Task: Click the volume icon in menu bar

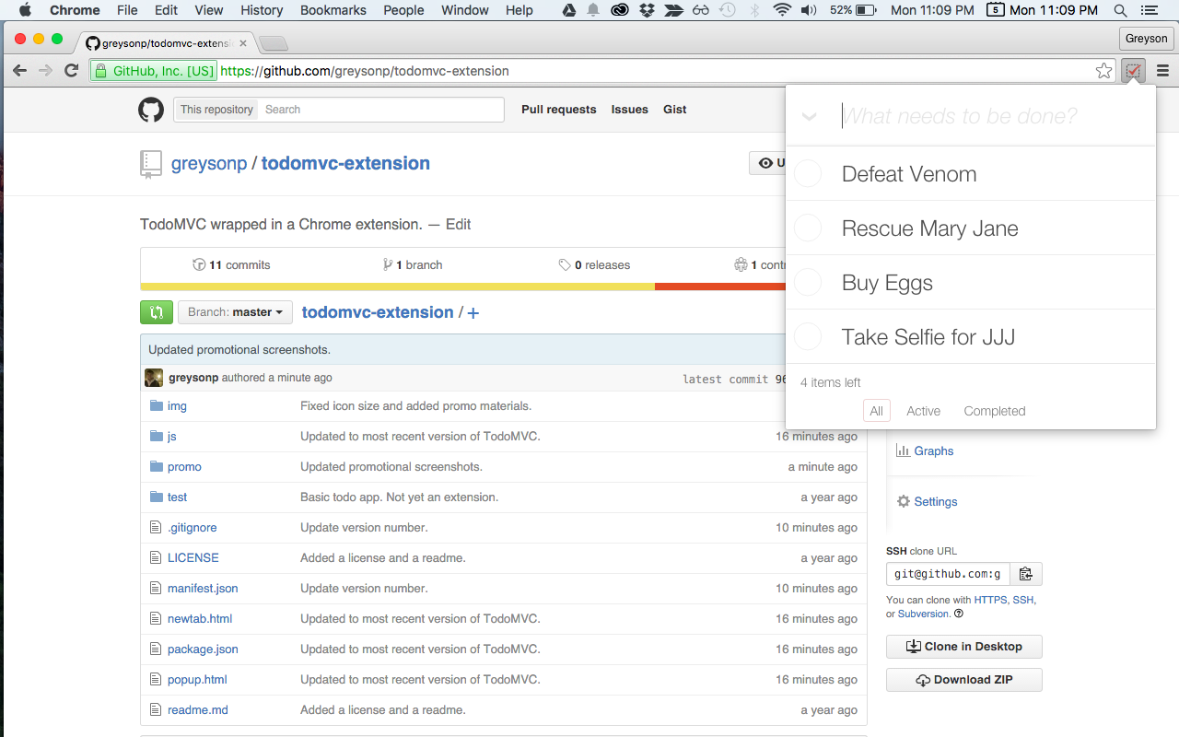Action: coord(809,10)
